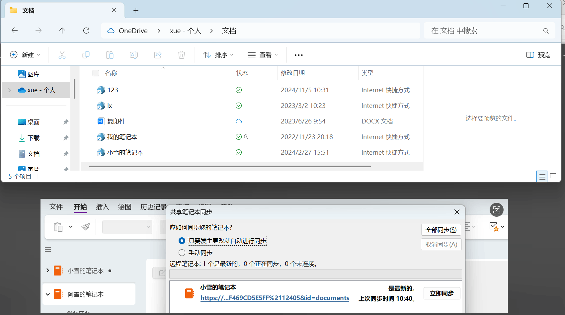The image size is (565, 315).
Task: Open the tag dropdown arrow beside star icon
Action: click(503, 227)
